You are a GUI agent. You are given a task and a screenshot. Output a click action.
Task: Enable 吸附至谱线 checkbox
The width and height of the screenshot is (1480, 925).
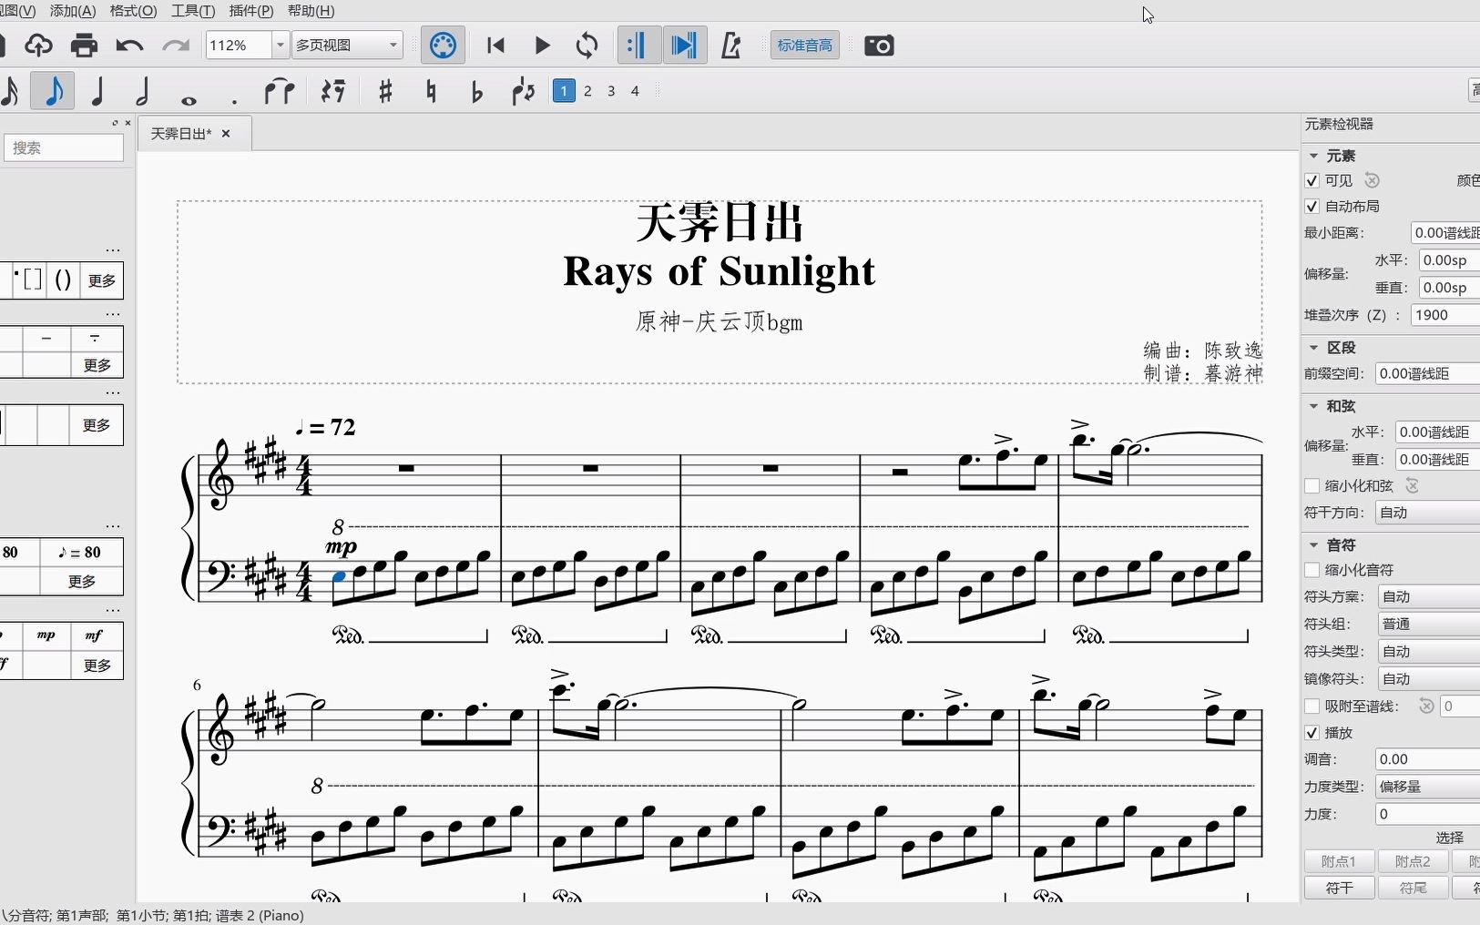[1312, 706]
